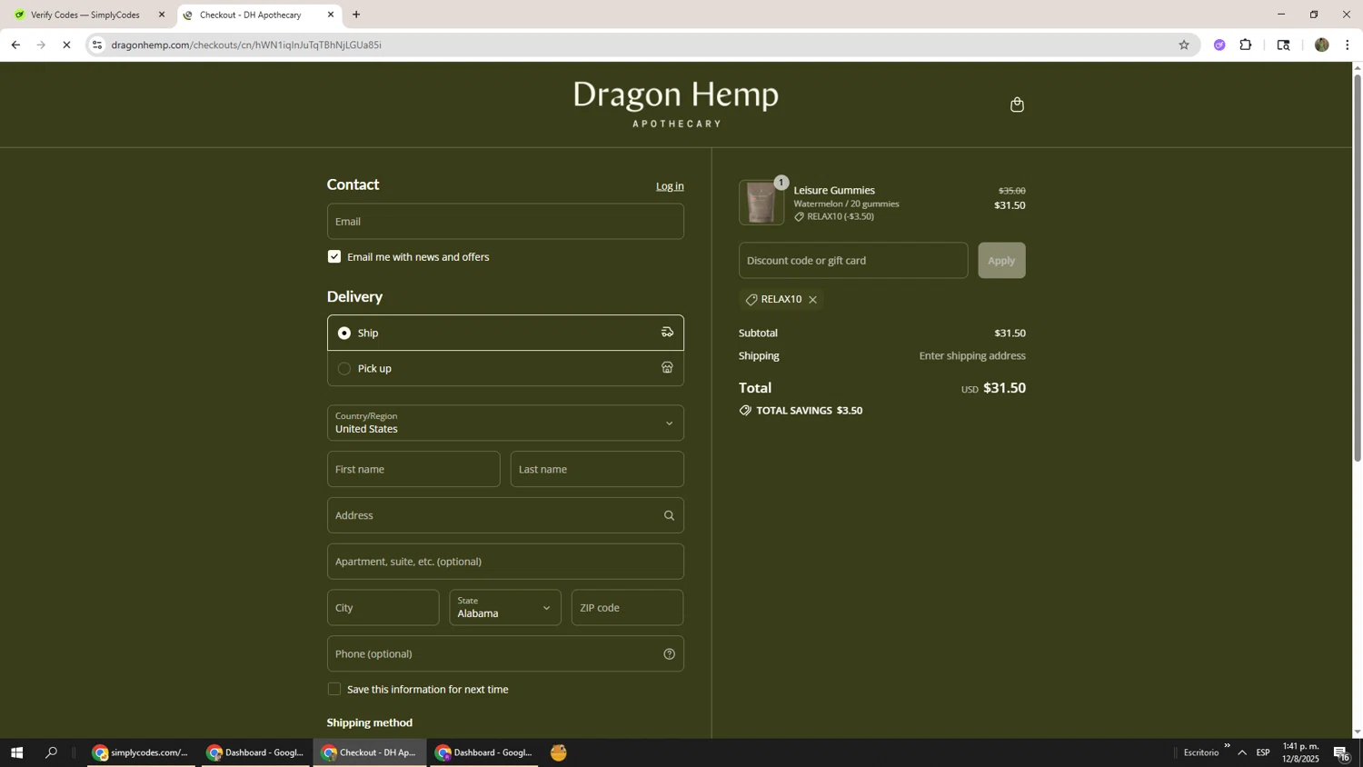Click the Phone optional field
The height and width of the screenshot is (767, 1363).
(x=505, y=654)
